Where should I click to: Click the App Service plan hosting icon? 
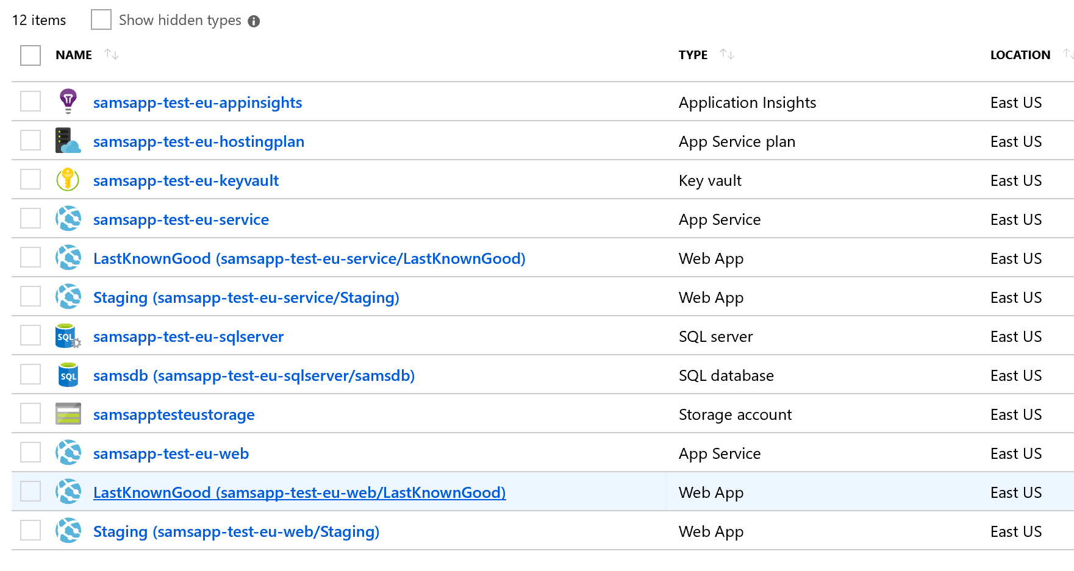click(68, 140)
